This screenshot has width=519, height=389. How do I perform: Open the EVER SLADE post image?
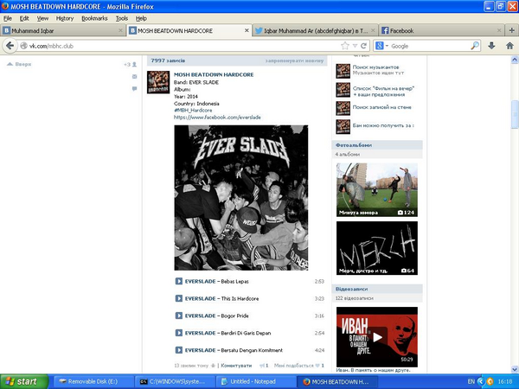pos(241,197)
